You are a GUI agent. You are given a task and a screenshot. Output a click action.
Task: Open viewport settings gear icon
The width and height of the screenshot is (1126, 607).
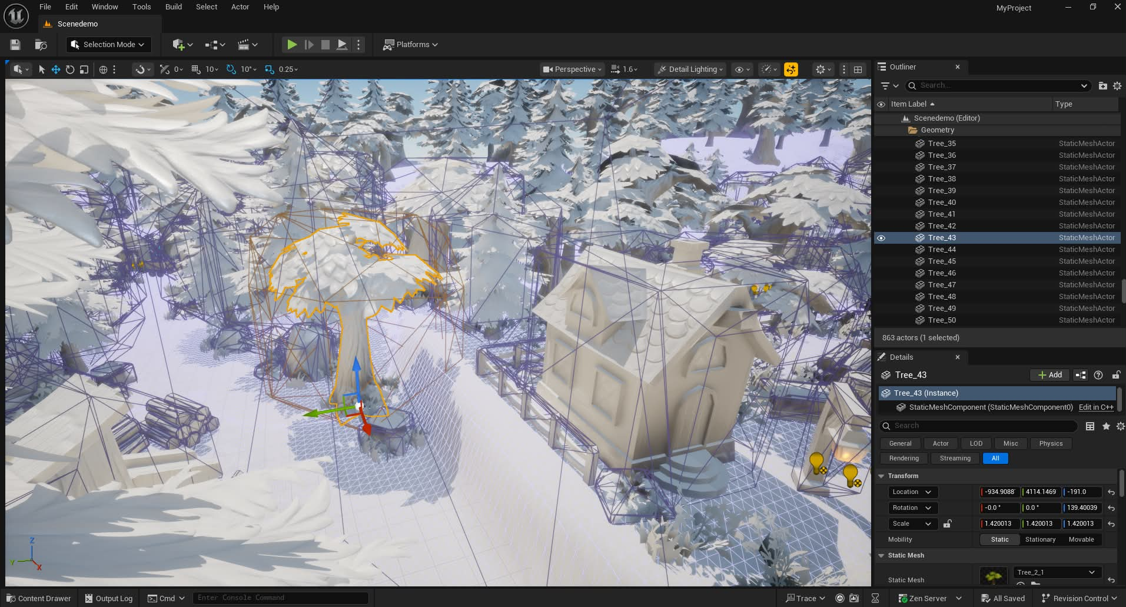pos(823,69)
